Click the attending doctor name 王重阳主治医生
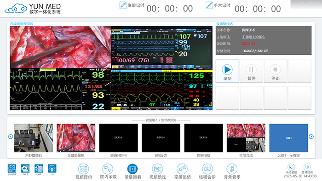322x181 pixels. coord(253,37)
